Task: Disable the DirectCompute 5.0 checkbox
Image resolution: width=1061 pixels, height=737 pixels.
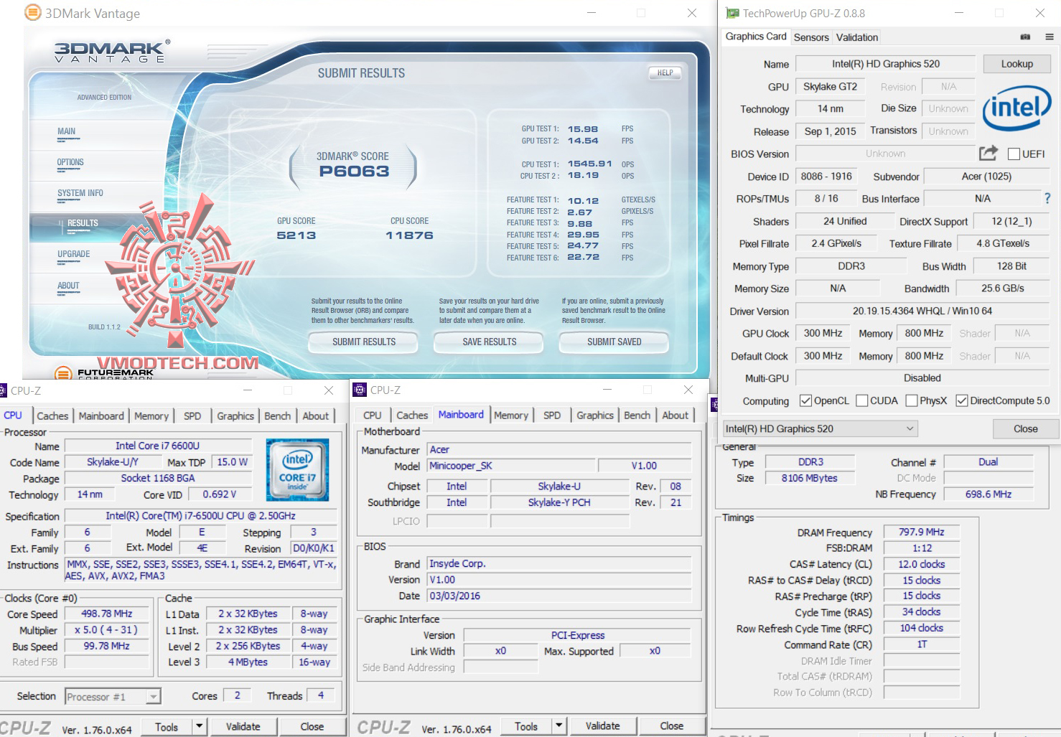Action: pos(963,400)
